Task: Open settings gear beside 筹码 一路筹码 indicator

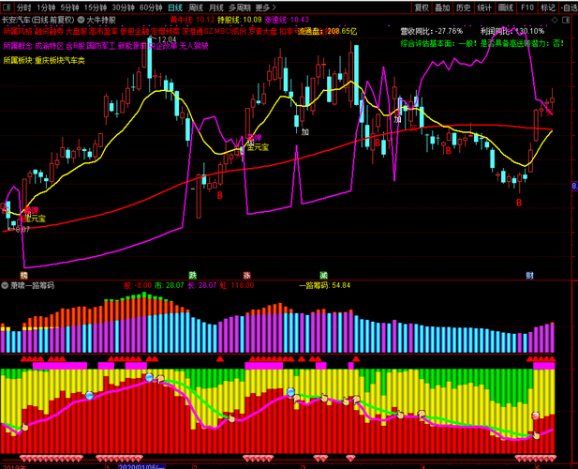Action: tap(6, 284)
